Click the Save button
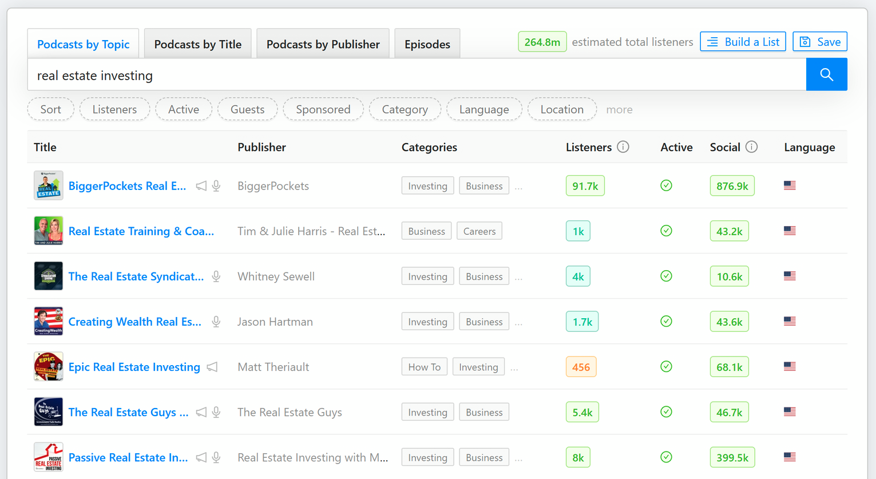Viewport: 876px width, 479px height. coord(819,41)
